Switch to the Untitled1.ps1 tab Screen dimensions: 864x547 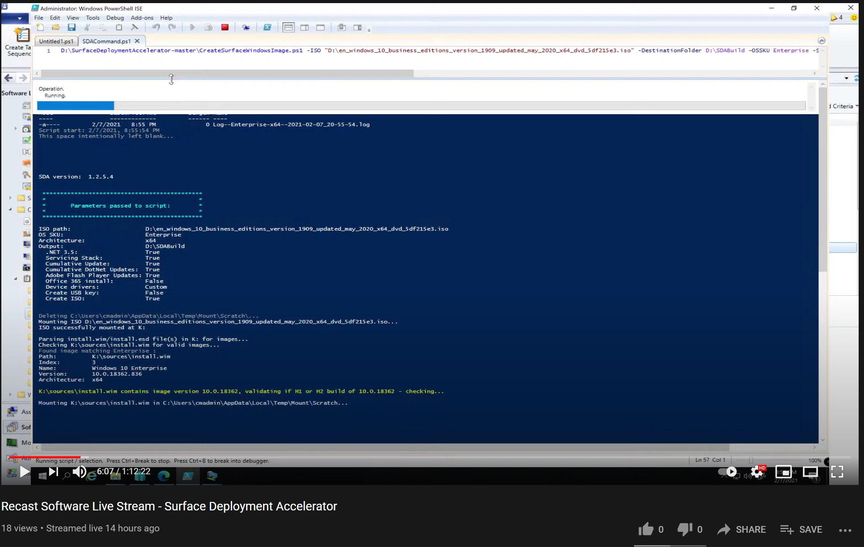(x=56, y=41)
